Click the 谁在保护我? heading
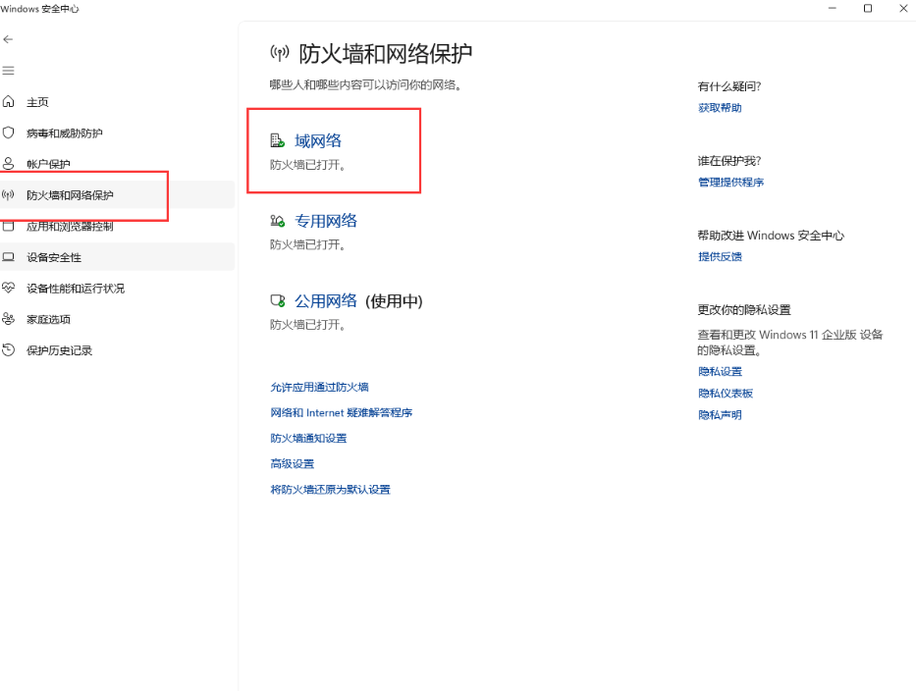The image size is (916, 691). [729, 161]
